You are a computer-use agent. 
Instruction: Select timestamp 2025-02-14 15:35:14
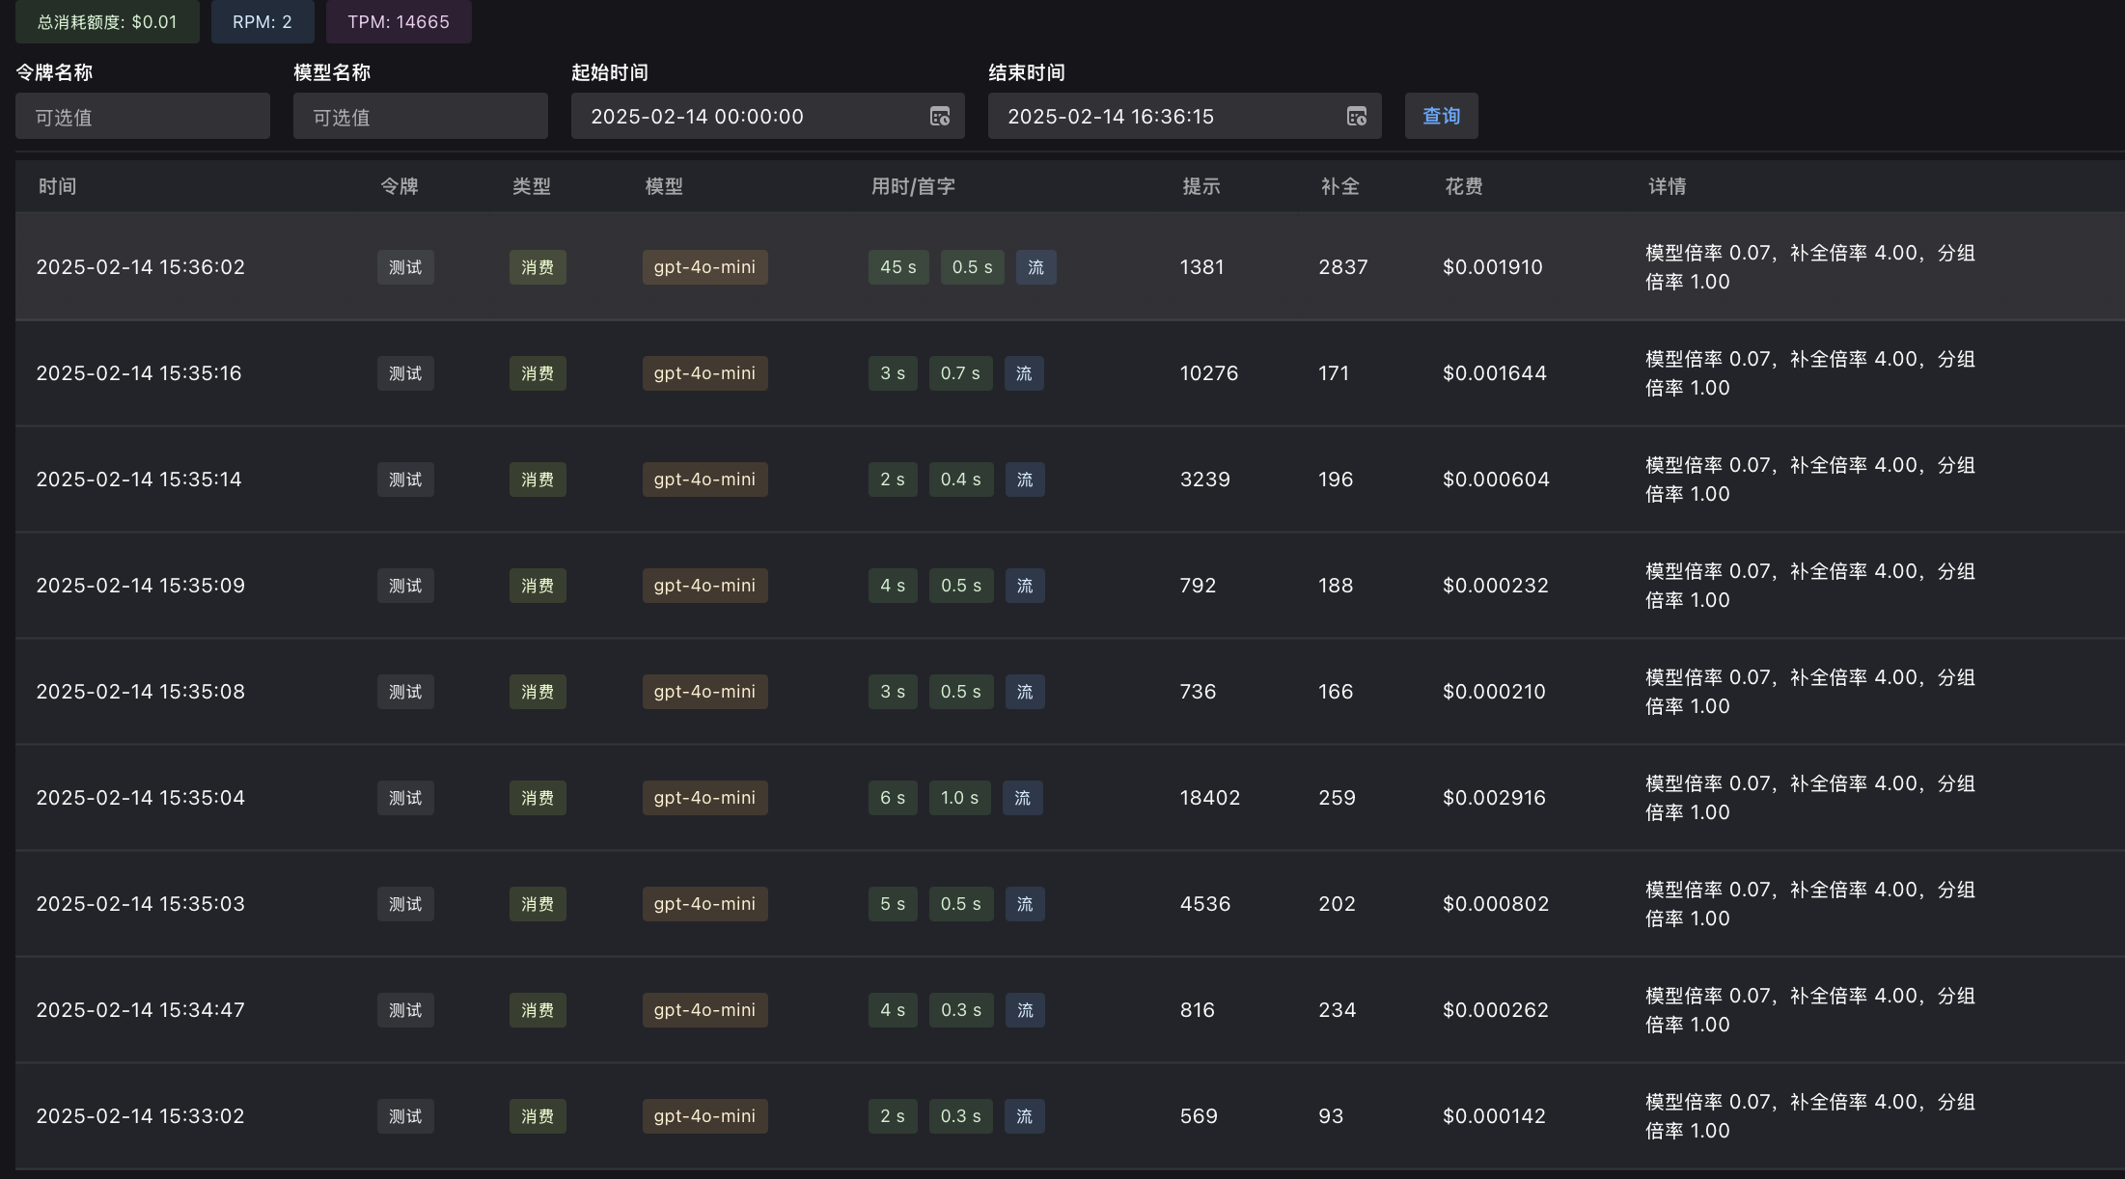click(139, 480)
